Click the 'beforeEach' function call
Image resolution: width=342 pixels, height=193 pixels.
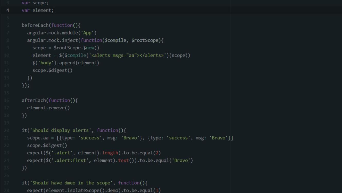(35, 25)
